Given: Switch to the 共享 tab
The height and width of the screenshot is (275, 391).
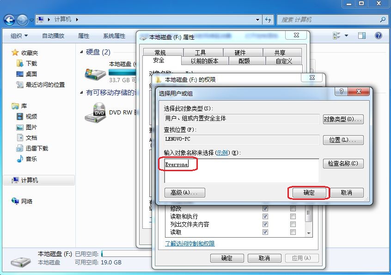Looking at the screenshot, I should pyautogui.click(x=280, y=53).
